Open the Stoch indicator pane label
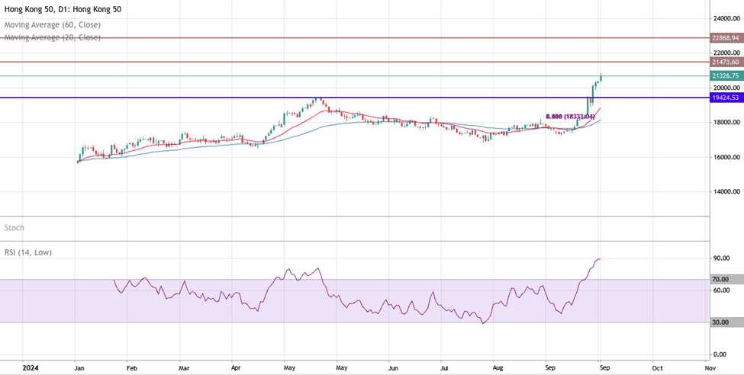This screenshot has height=375, width=744. click(14, 228)
